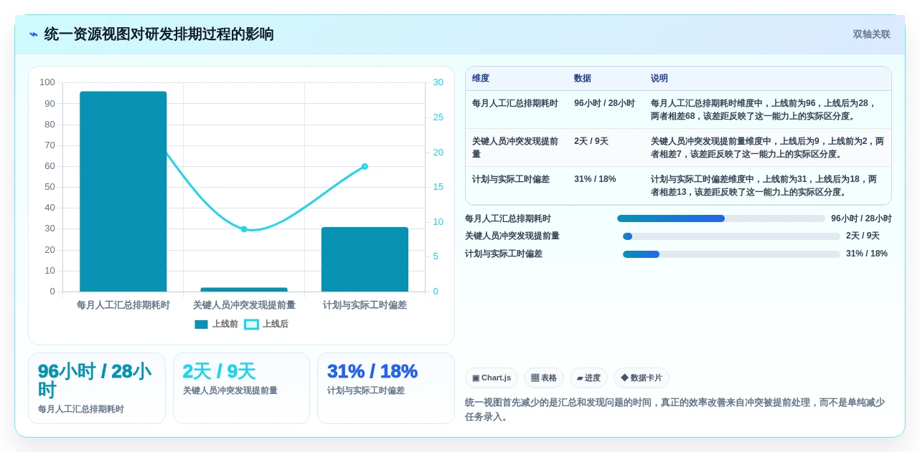This screenshot has height=452, width=920.
Task: Click the 数据卡片 tag chip
Action: click(642, 378)
